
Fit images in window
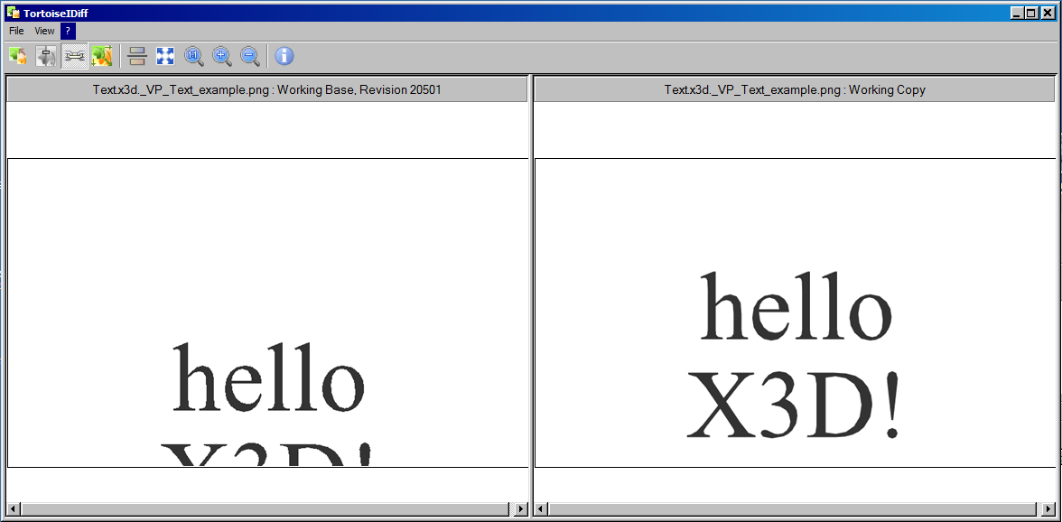(165, 56)
